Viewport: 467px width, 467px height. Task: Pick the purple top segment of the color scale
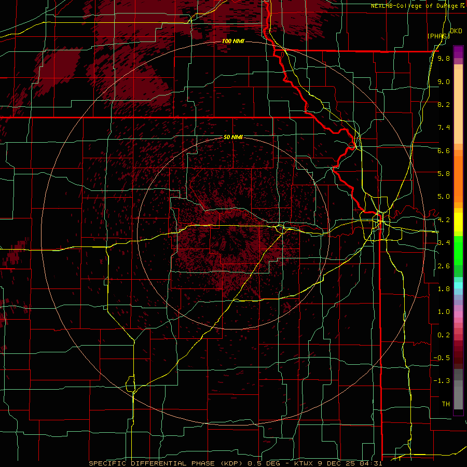click(x=458, y=52)
